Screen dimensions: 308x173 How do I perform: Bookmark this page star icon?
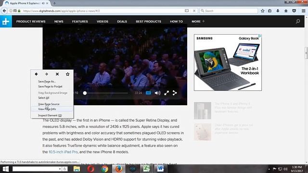point(263,11)
